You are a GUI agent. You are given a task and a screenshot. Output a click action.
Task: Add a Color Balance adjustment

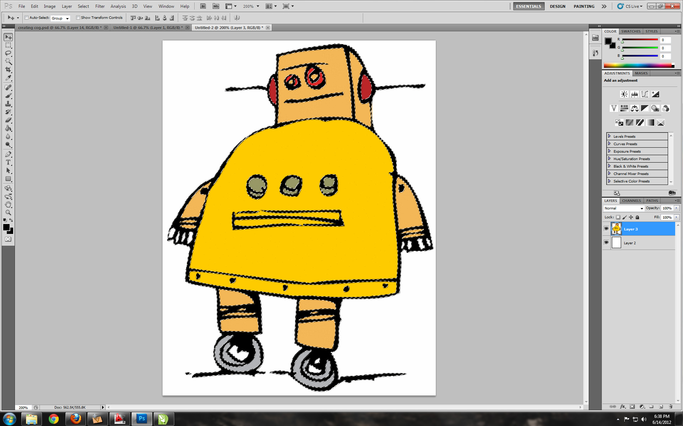tap(635, 108)
